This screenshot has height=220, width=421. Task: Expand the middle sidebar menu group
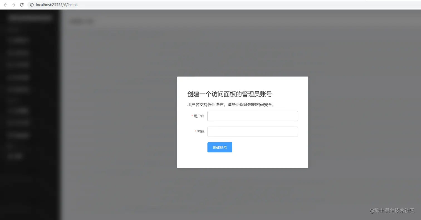coord(17,100)
